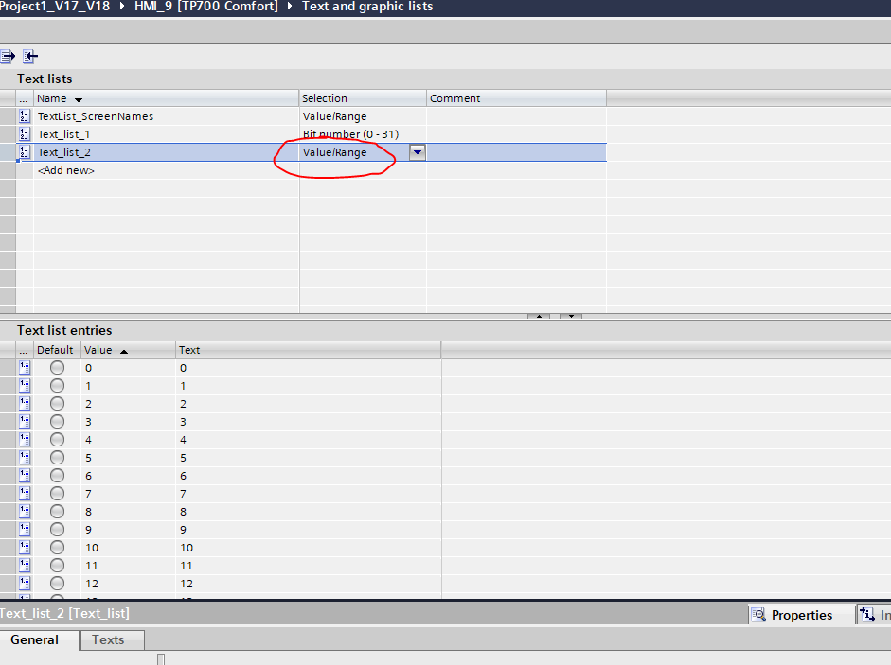This screenshot has width=891, height=665.
Task: Click the entry icon for value 11
Action: click(x=25, y=565)
